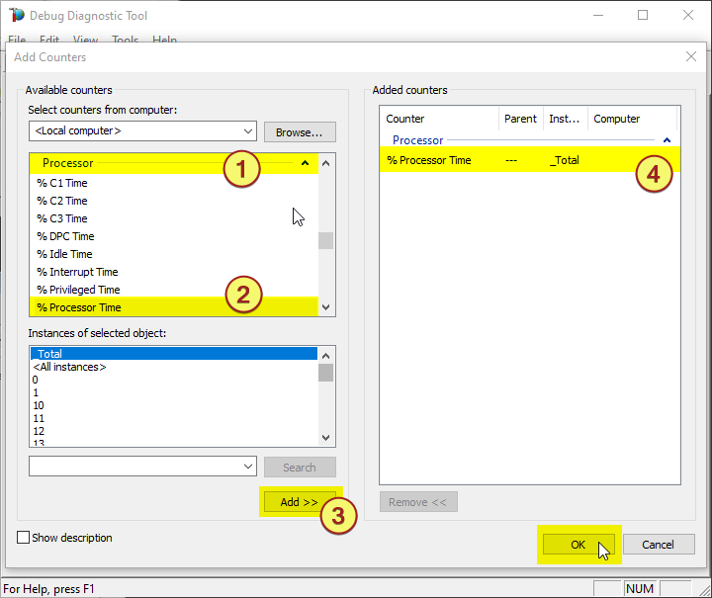Click the Cancel button
Image resolution: width=712 pixels, height=598 pixels.
659,544
